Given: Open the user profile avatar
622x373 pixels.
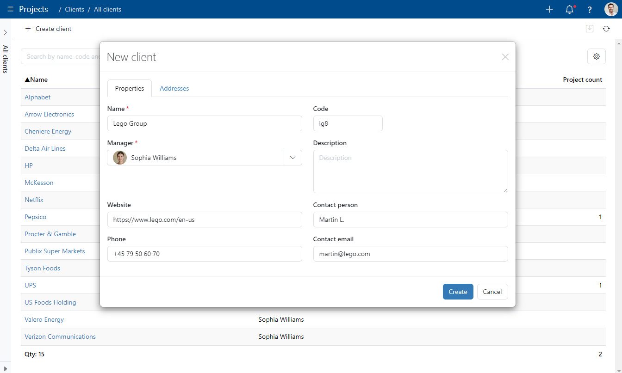Looking at the screenshot, I should 611,9.
